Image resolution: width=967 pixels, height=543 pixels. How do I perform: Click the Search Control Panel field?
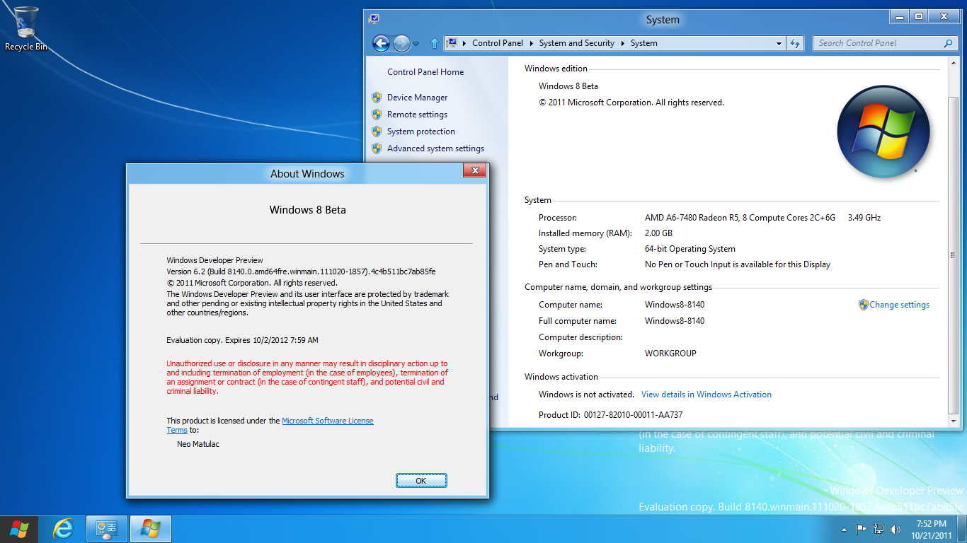click(x=886, y=43)
